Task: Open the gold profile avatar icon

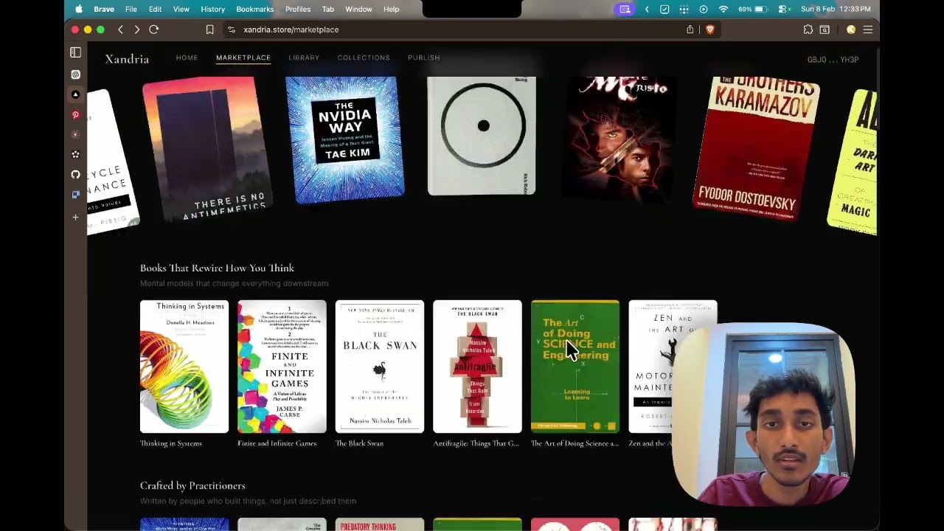Action: 851,29
